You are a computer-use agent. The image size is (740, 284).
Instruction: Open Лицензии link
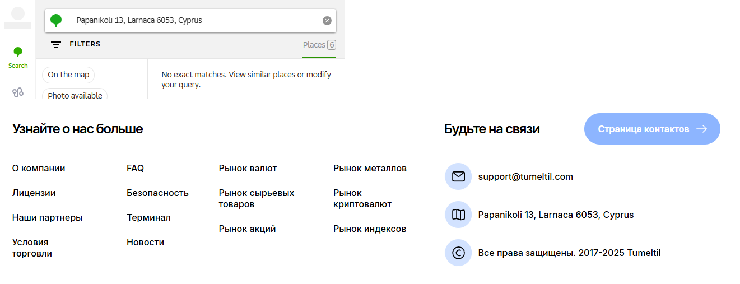pyautogui.click(x=34, y=193)
